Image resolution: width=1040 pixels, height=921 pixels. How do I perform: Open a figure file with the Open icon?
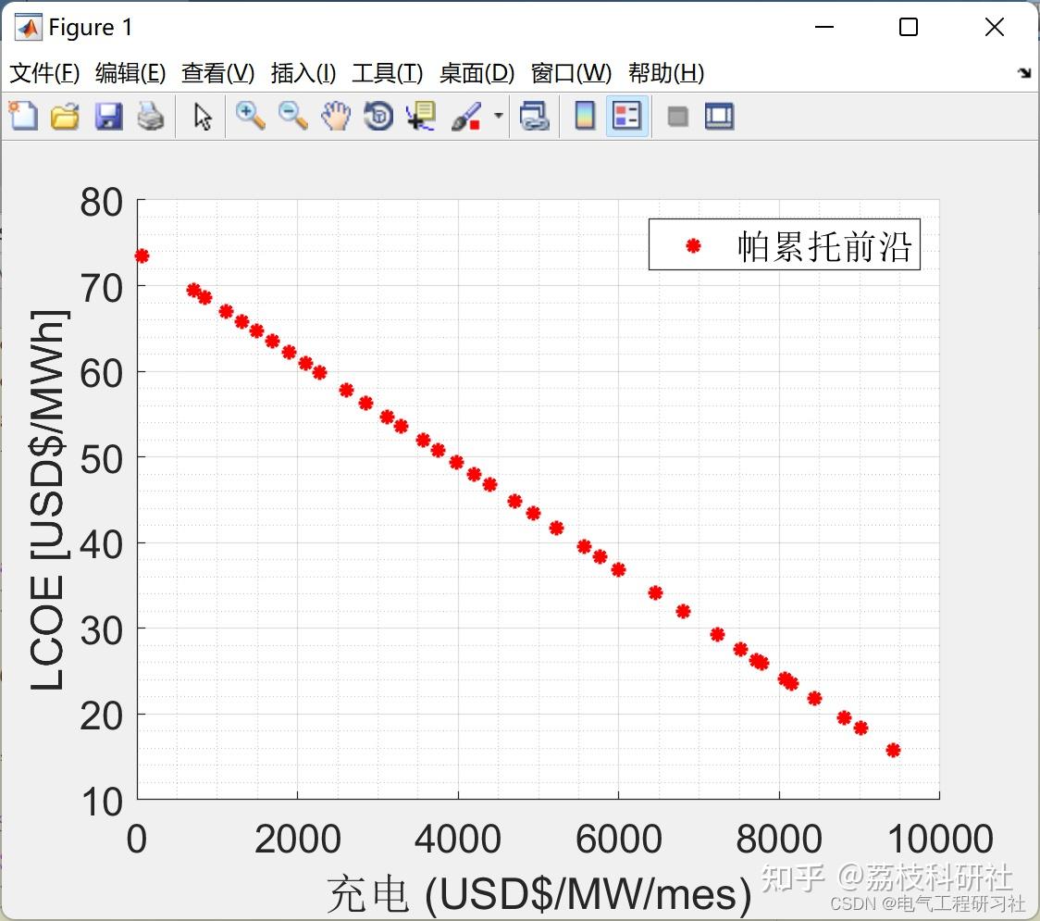tap(65, 116)
